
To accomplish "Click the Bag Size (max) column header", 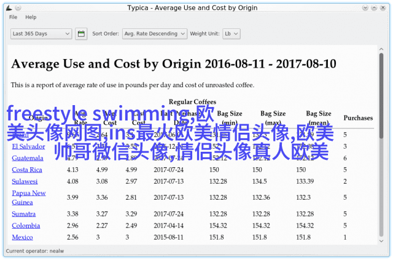I will point(273,118).
